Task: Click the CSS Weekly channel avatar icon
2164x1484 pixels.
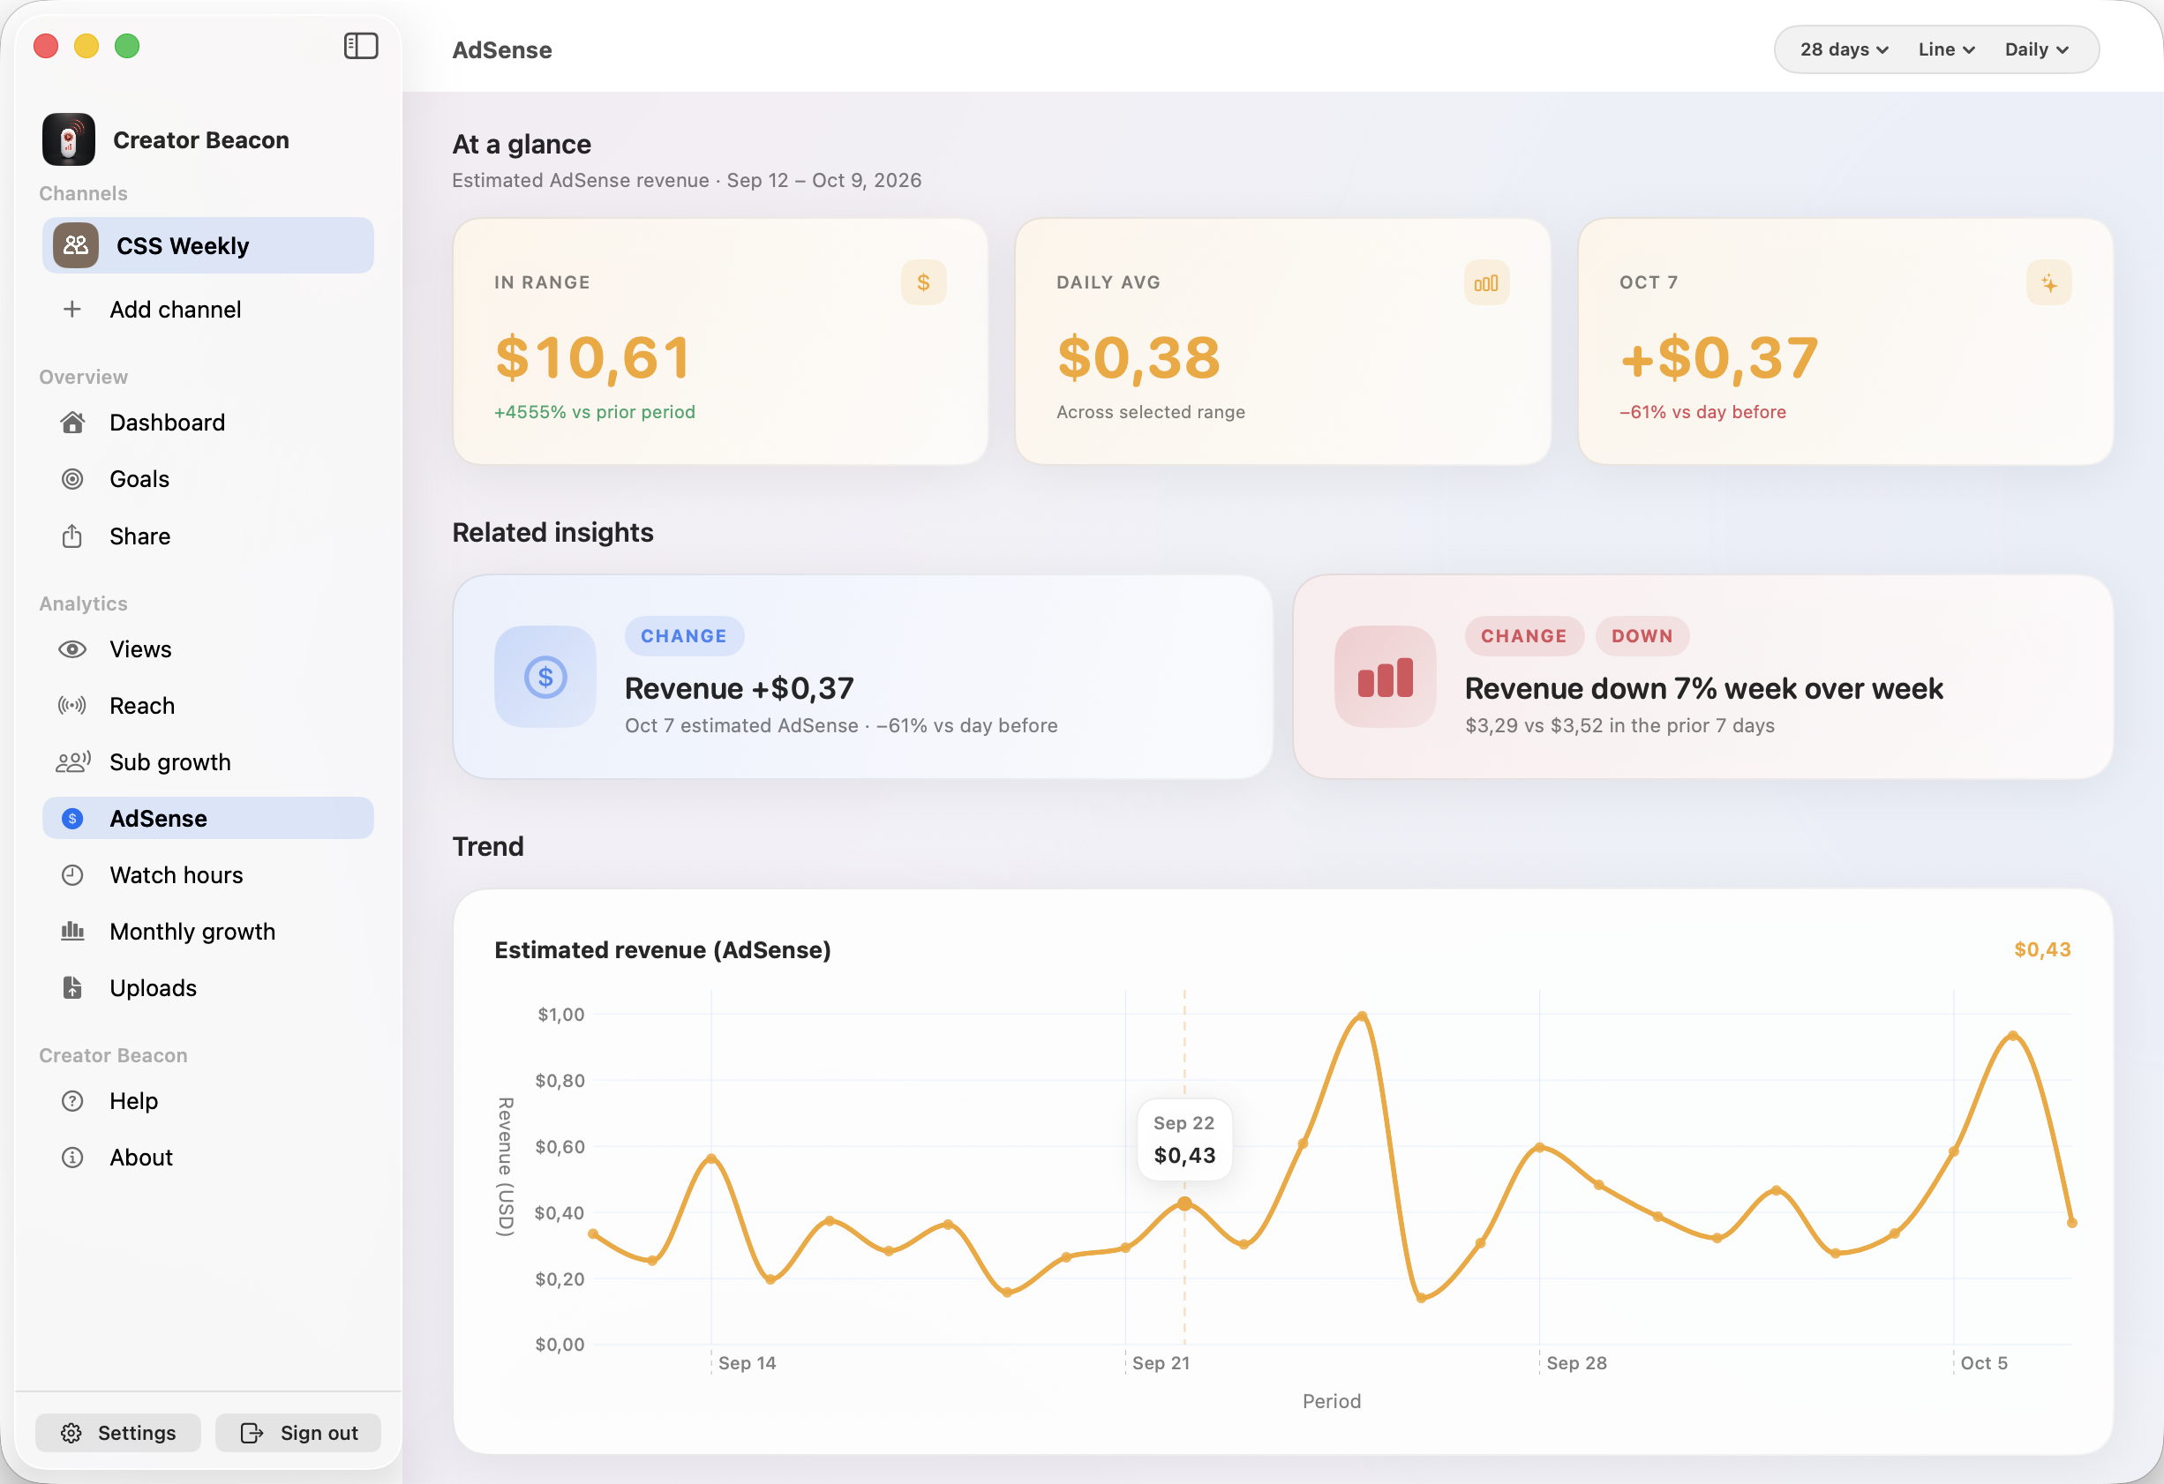Action: coord(75,246)
